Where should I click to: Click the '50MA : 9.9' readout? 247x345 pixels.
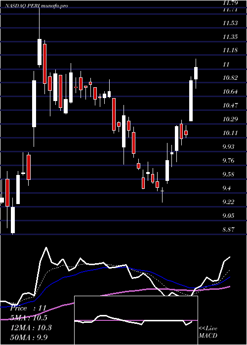[29, 337]
